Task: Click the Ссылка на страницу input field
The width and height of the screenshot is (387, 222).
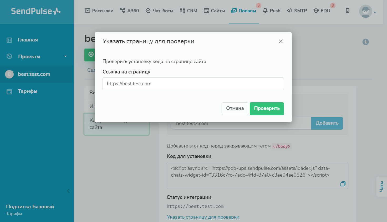Action: pos(193,84)
